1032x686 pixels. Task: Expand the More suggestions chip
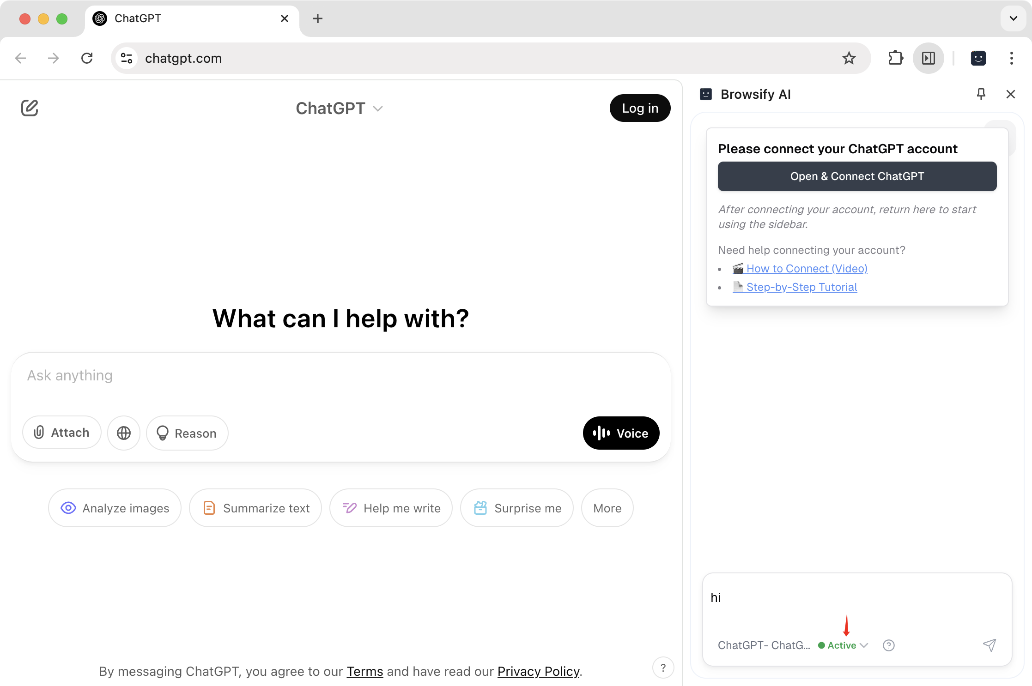[x=607, y=508]
